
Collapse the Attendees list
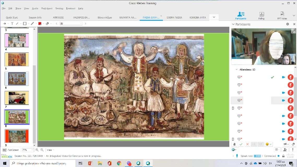(x=236, y=69)
